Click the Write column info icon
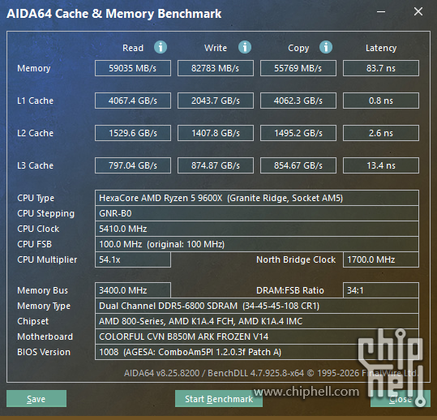 [x=245, y=47]
